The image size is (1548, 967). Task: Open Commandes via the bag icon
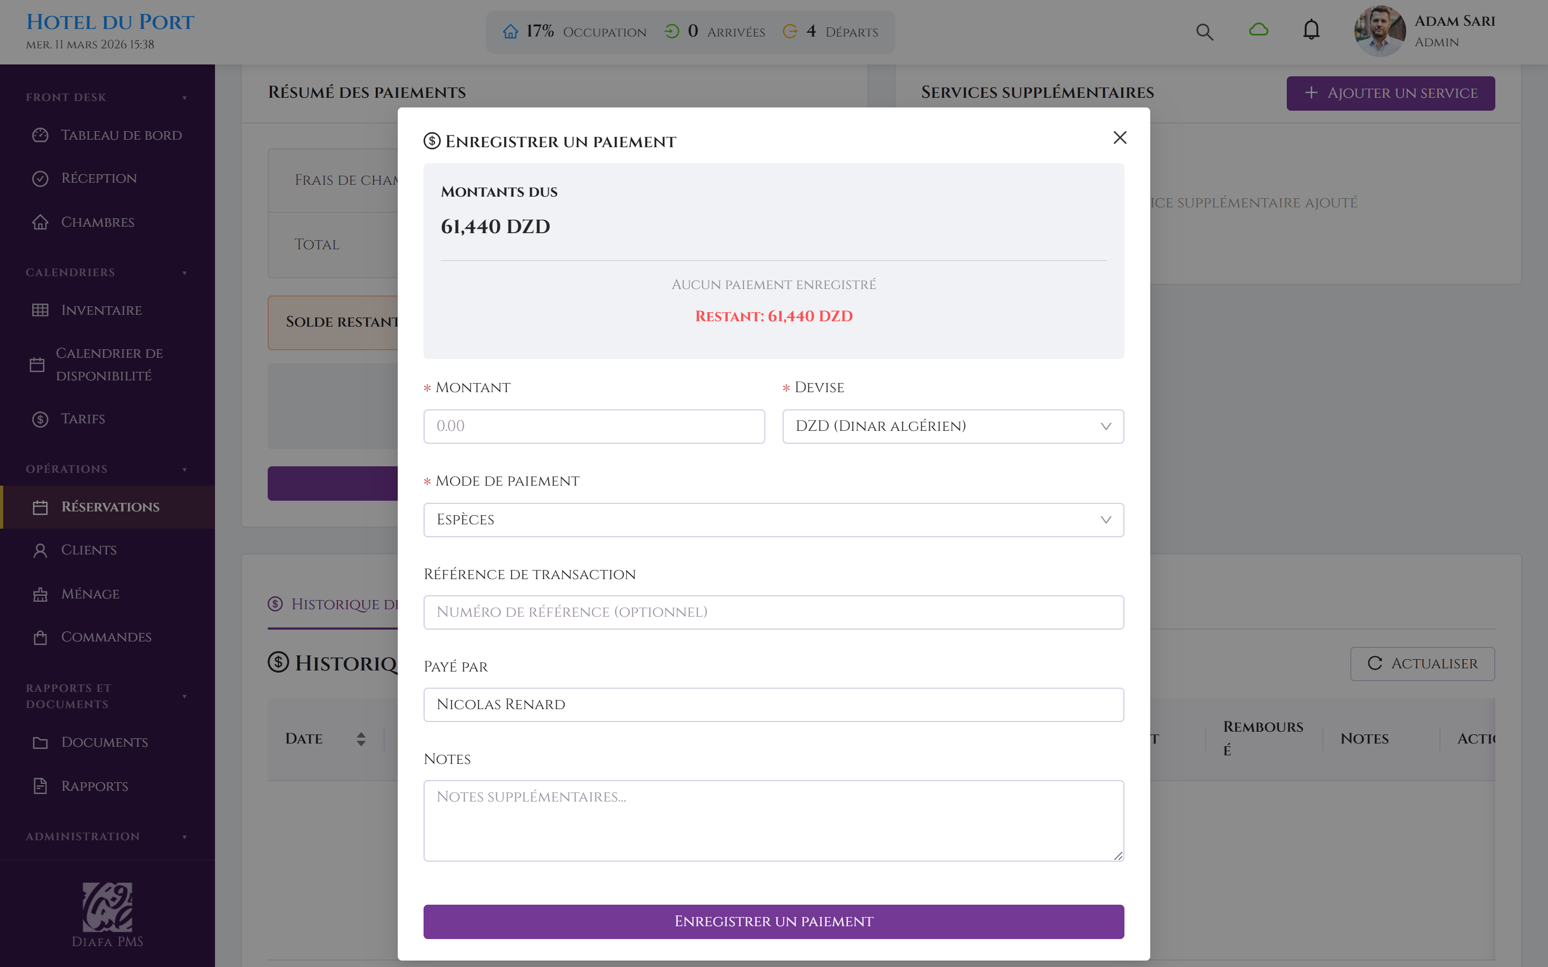(x=40, y=637)
